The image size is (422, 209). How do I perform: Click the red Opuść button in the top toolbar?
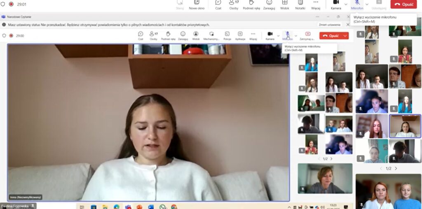403,4
